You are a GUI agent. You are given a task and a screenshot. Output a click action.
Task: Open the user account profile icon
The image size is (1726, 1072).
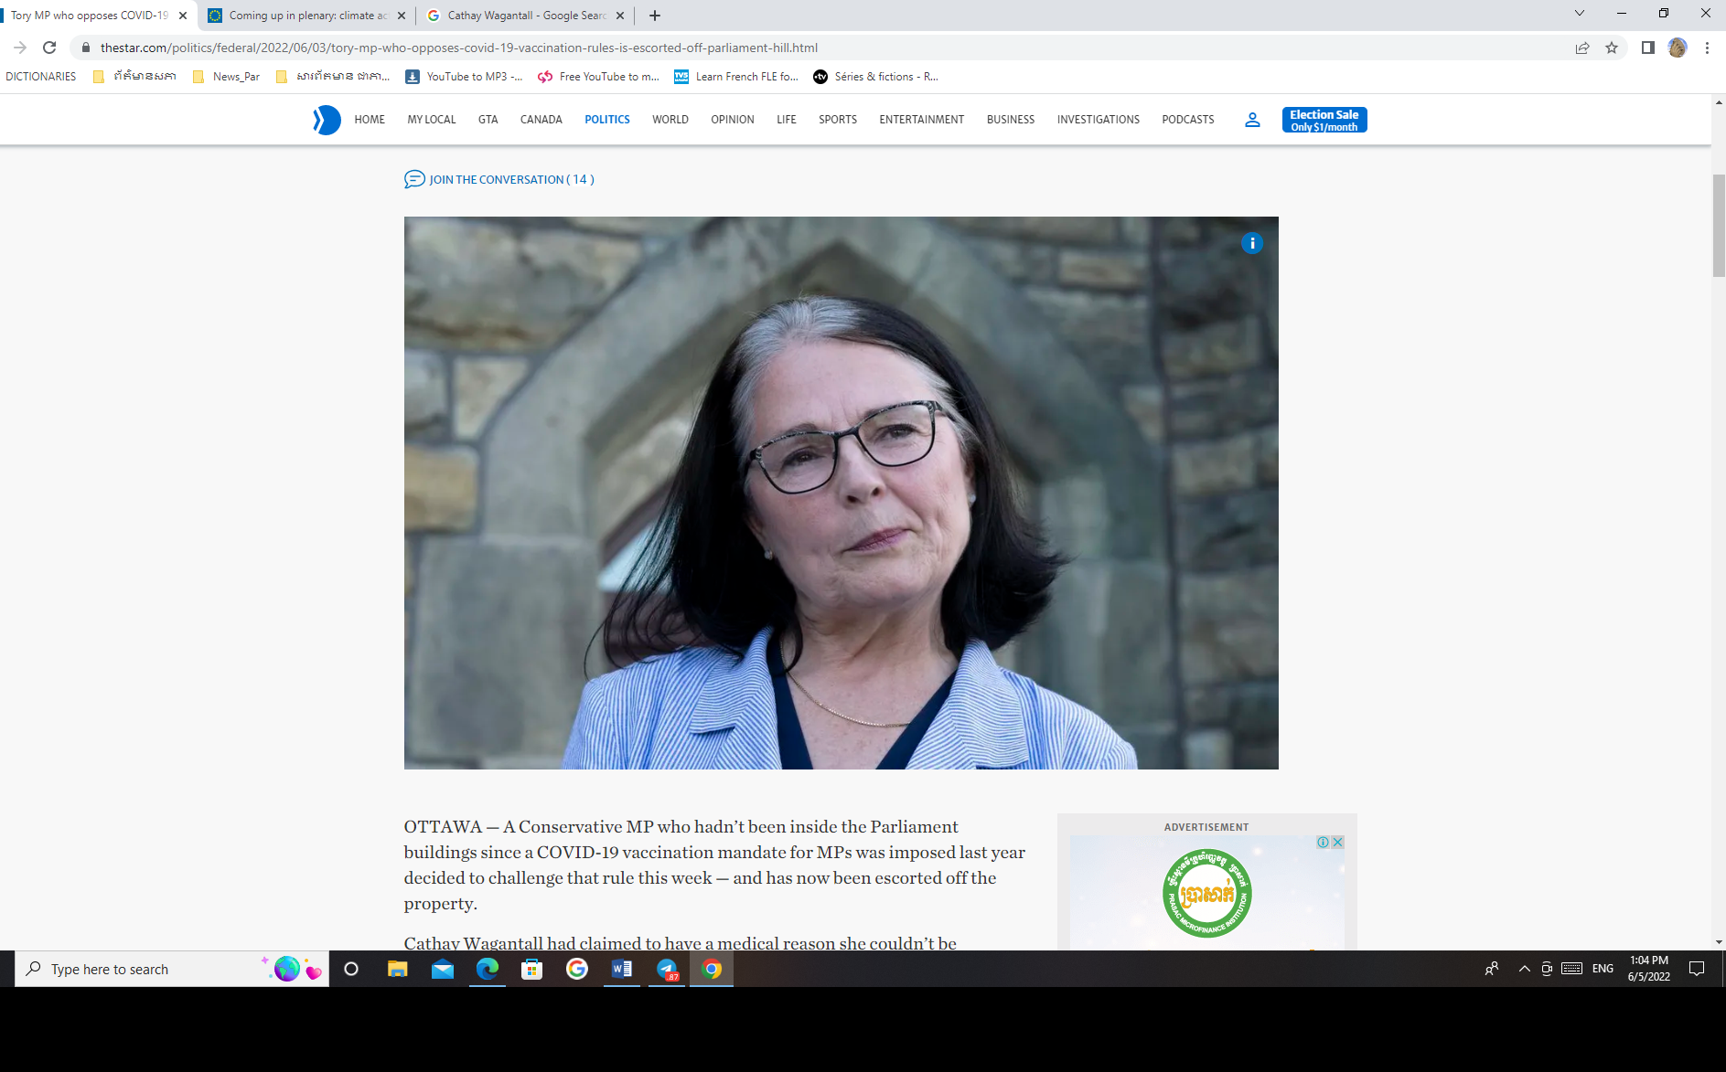tap(1252, 120)
